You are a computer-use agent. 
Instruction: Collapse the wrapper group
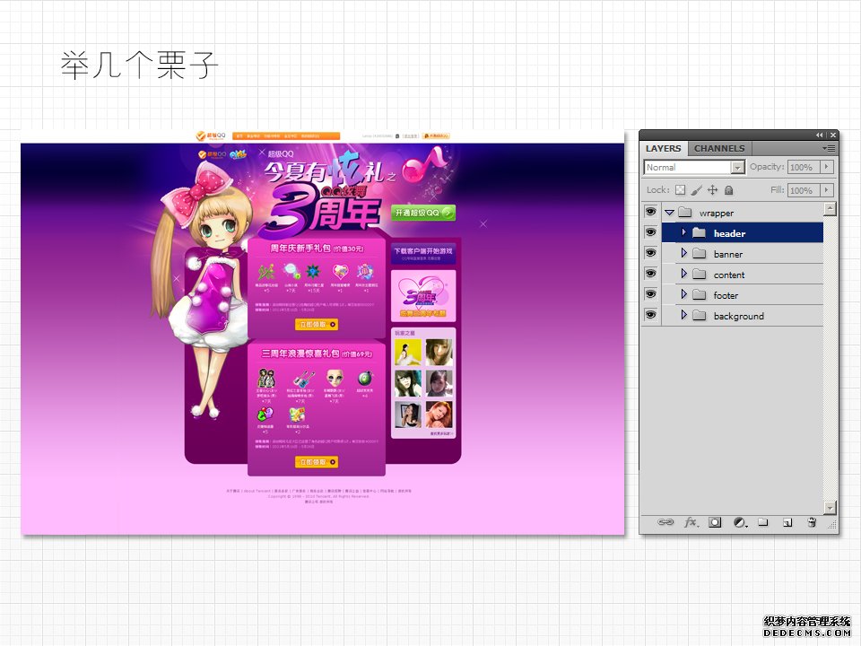669,213
